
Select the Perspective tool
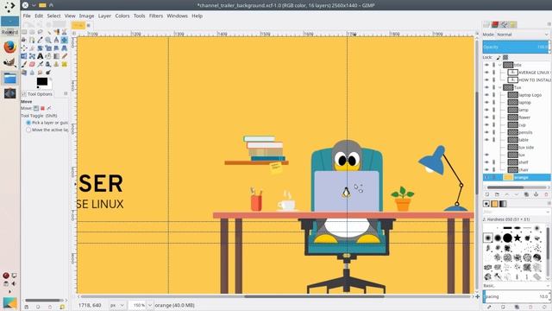pyautogui.click(x=65, y=48)
